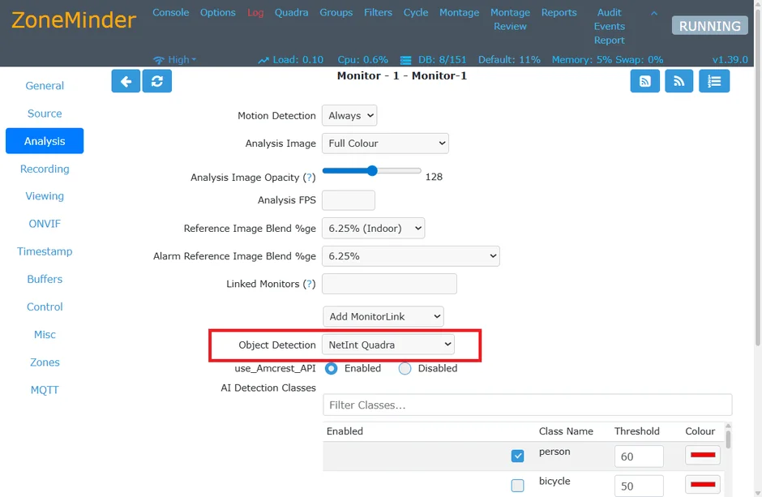Collapse the nav bar with the up chevron
Screen dimensions: 762x497
click(654, 13)
